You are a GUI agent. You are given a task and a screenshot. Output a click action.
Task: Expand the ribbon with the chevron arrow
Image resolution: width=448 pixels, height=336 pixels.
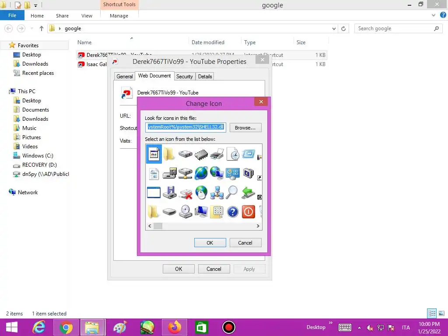tap(434, 15)
